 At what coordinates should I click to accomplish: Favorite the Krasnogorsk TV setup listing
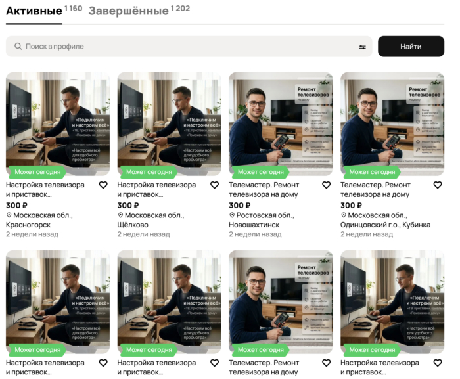pyautogui.click(x=103, y=185)
